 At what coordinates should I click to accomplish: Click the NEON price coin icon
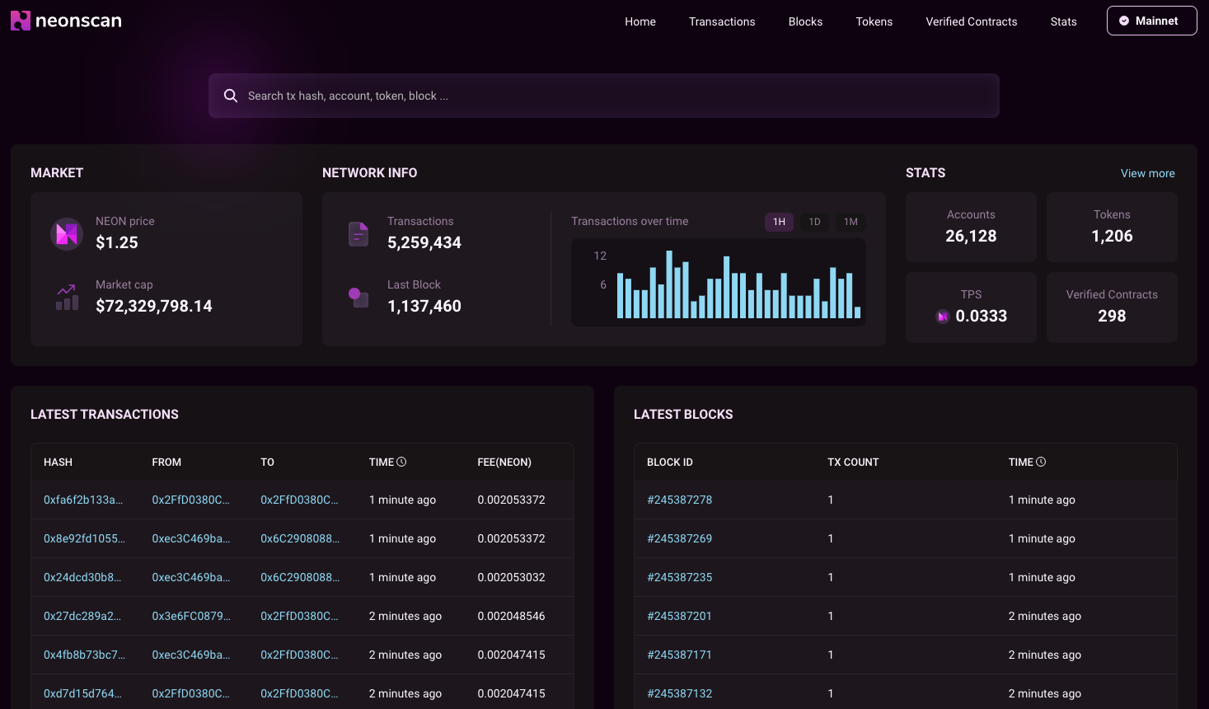67,234
